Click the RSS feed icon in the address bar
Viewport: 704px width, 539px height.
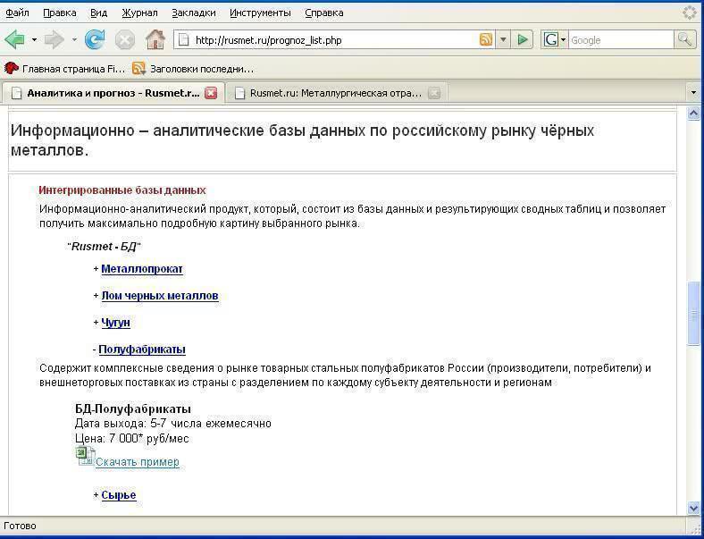coord(486,39)
